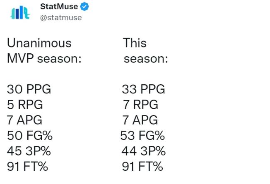
Task: Click "91 FT%" in the Unanimous MVP column
Action: point(28,167)
